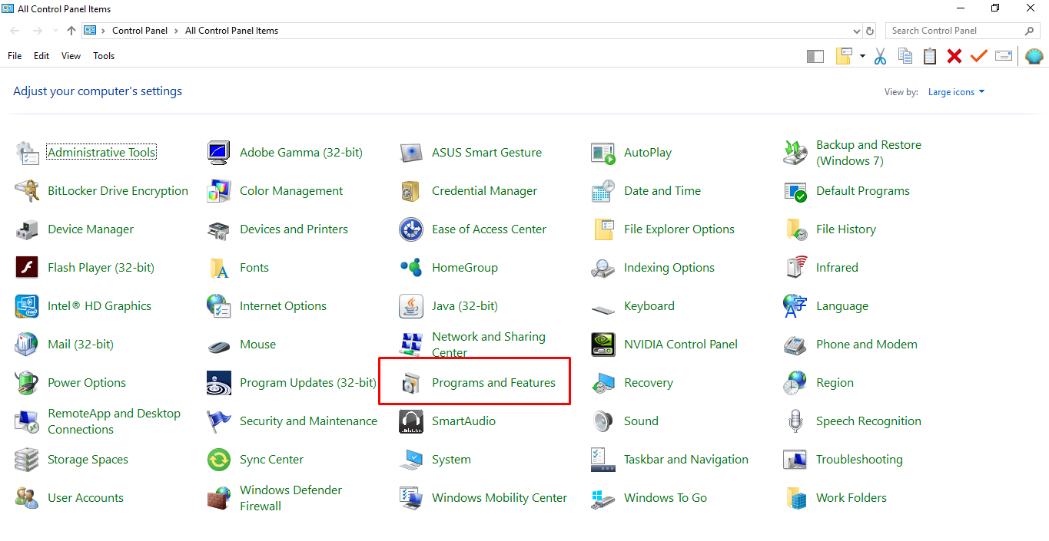The width and height of the screenshot is (1049, 541).
Task: Toggle the navigation pane toolbar button
Action: pyautogui.click(x=815, y=56)
